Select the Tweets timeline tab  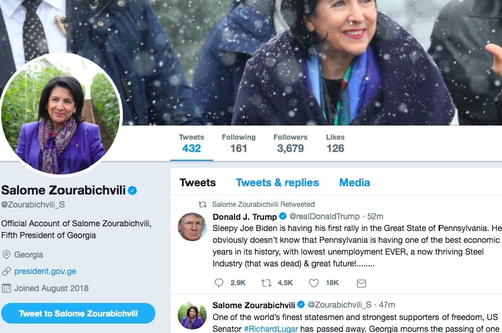click(197, 183)
